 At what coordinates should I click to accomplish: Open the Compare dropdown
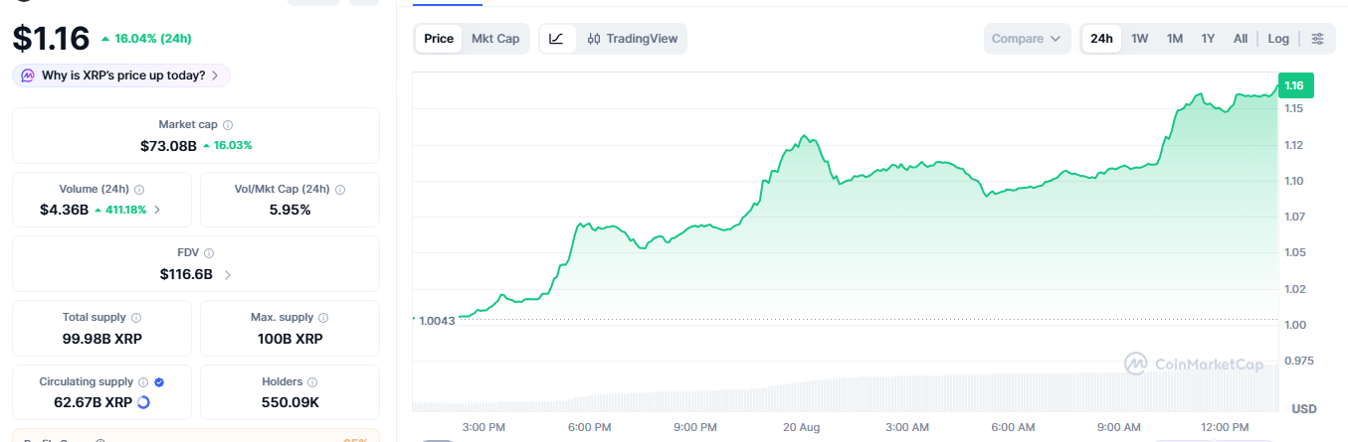(x=1027, y=39)
